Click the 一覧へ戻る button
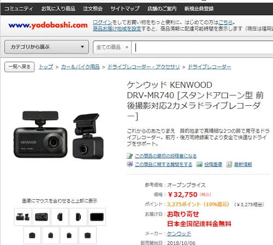 (20, 67)
